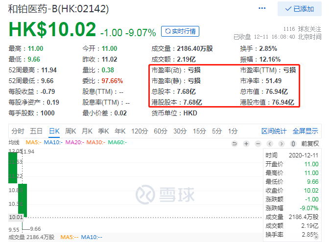
Task: Click the first green candlestick on the chart
Action: (13, 168)
